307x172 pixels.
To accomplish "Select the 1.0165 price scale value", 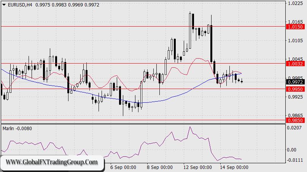I will click(295, 22).
